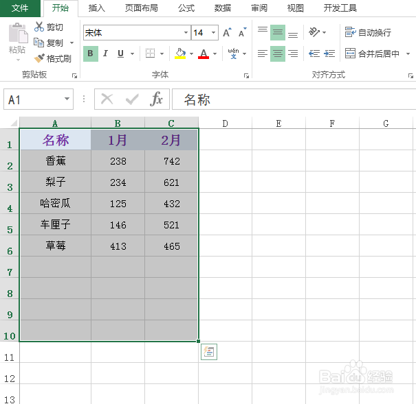Decrease font size with smaller A
416x404 pixels.
pos(242,32)
